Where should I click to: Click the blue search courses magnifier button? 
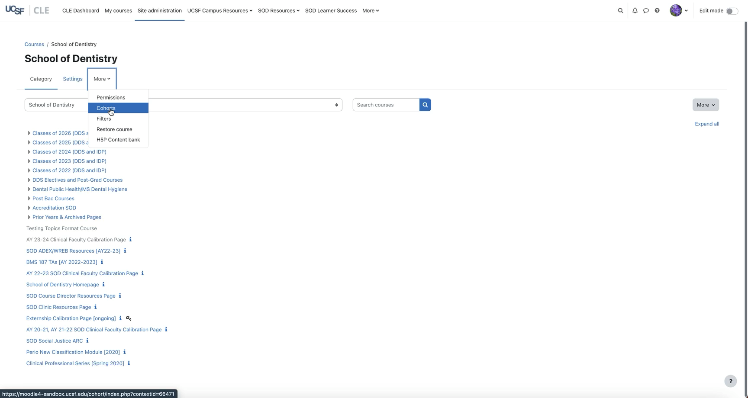point(425,105)
